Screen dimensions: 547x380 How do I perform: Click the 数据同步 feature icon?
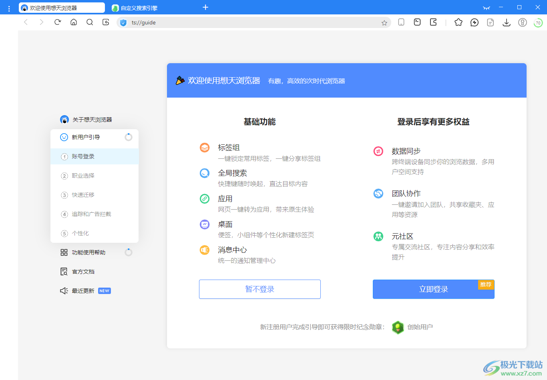tap(378, 151)
